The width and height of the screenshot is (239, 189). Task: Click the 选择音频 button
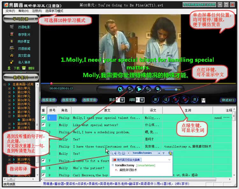tap(49, 100)
